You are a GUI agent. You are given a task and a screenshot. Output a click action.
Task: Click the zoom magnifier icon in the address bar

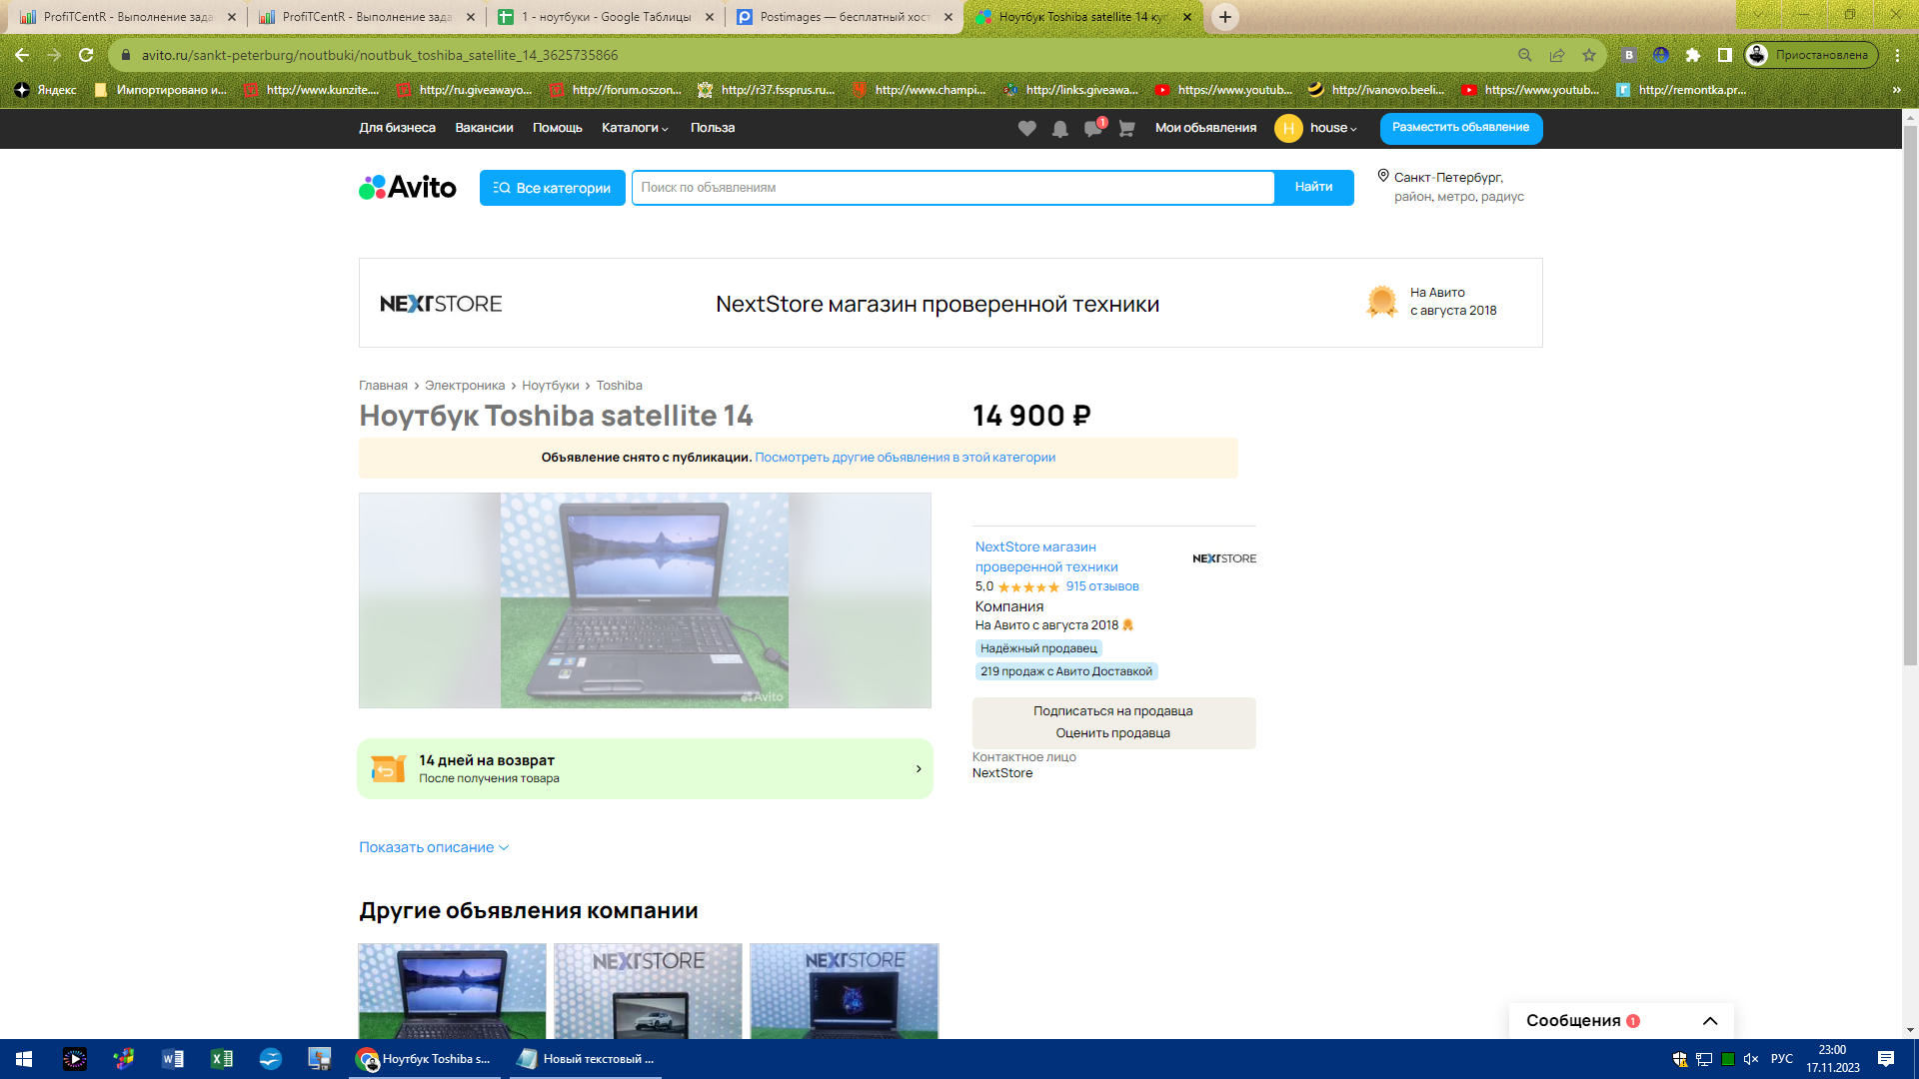tap(1524, 56)
